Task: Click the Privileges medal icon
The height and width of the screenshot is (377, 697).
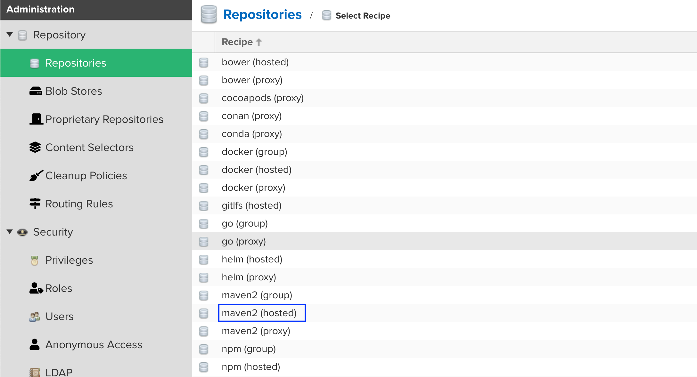Action: point(35,260)
